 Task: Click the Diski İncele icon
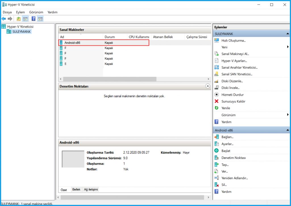(216, 88)
